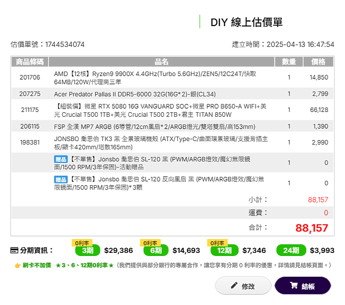345x305 pixels.
Task: Click the FSP 全漢 MP7 ARGB product name
Action: [154, 127]
